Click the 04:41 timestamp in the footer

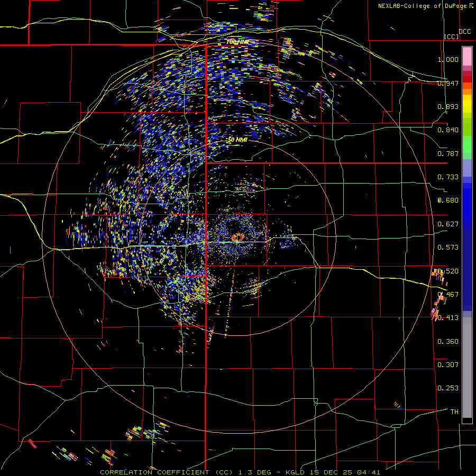(368, 472)
